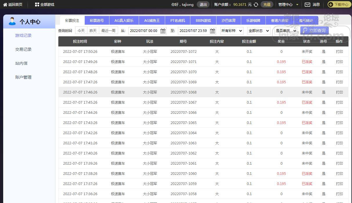Switch to the 彩票追号 tab

pos(97,21)
